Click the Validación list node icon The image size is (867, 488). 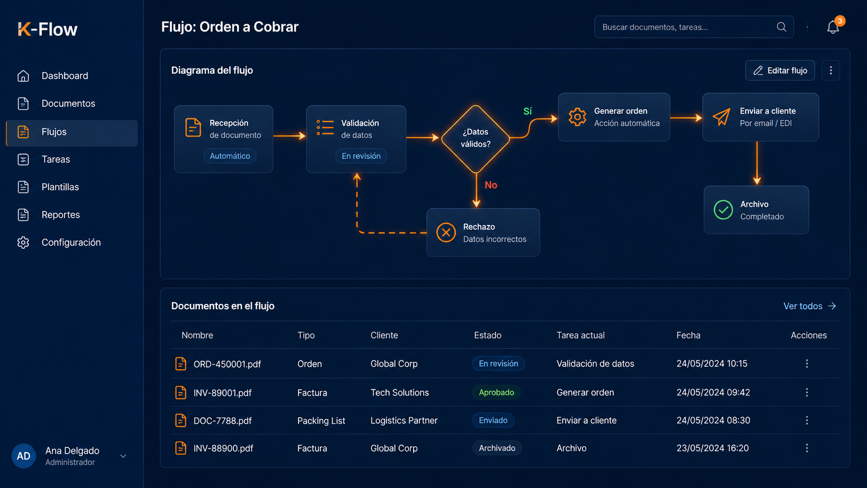(x=325, y=128)
